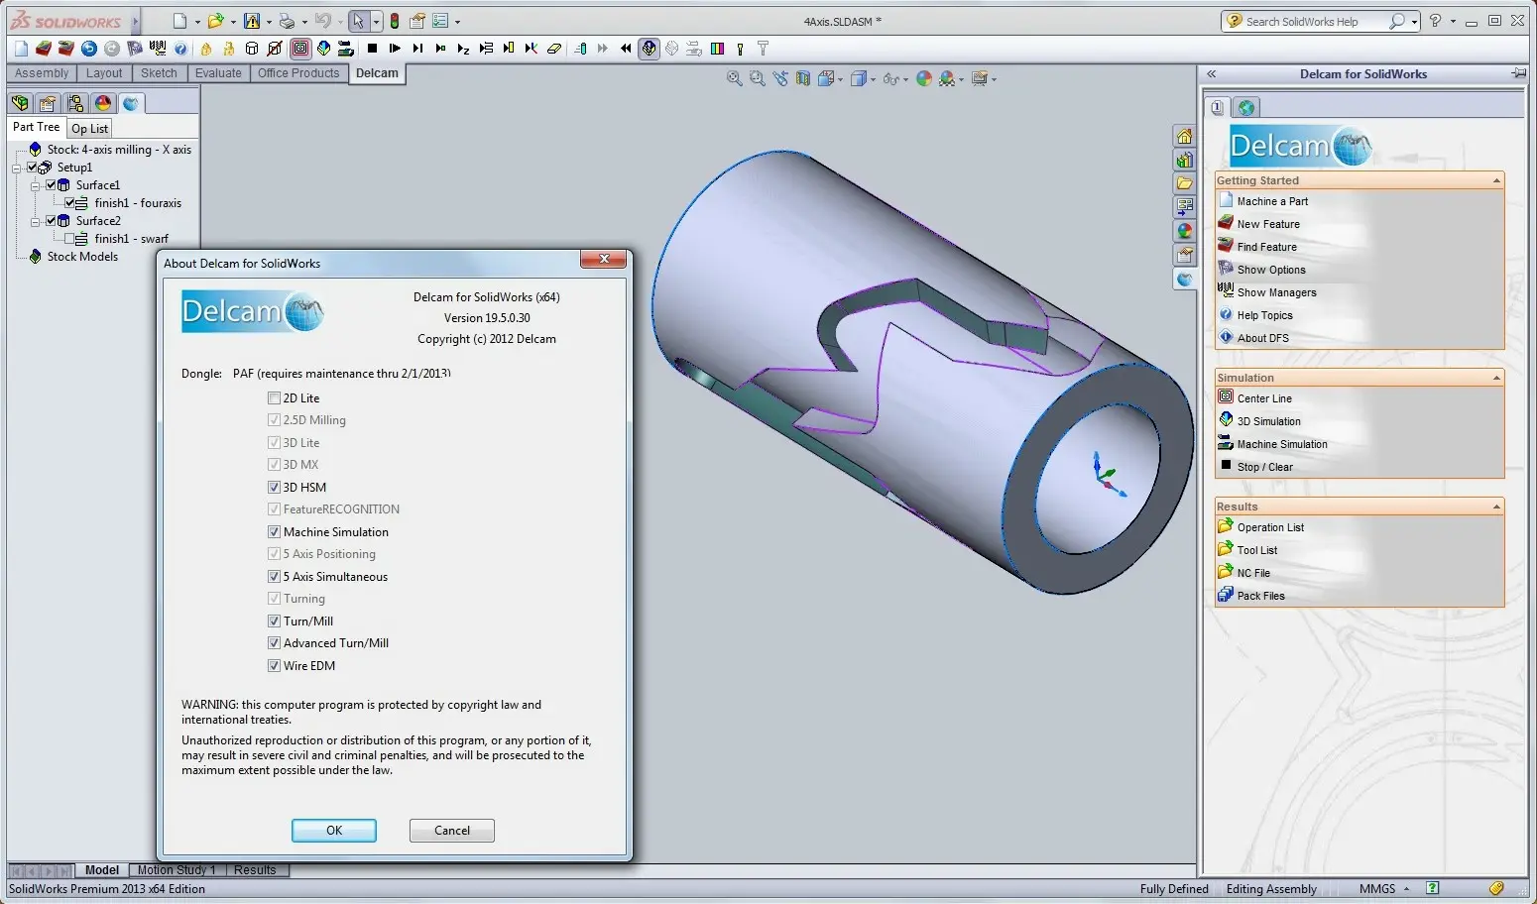Switch to the Op List tab
Image resolution: width=1537 pixels, height=904 pixels.
tap(89, 129)
